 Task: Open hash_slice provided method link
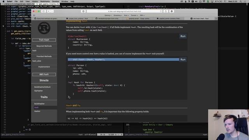[x=37, y=61]
